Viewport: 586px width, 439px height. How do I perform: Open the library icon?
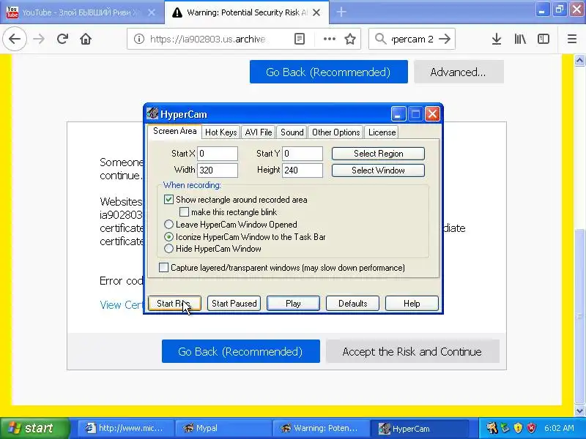click(x=520, y=39)
